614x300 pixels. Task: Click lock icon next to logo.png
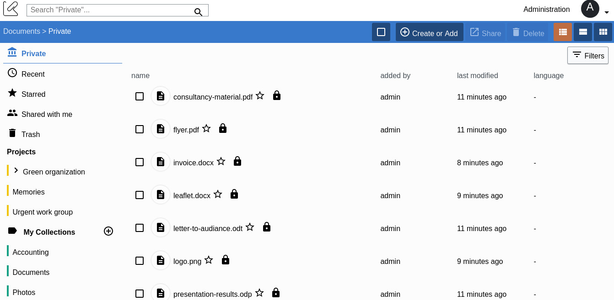226,260
